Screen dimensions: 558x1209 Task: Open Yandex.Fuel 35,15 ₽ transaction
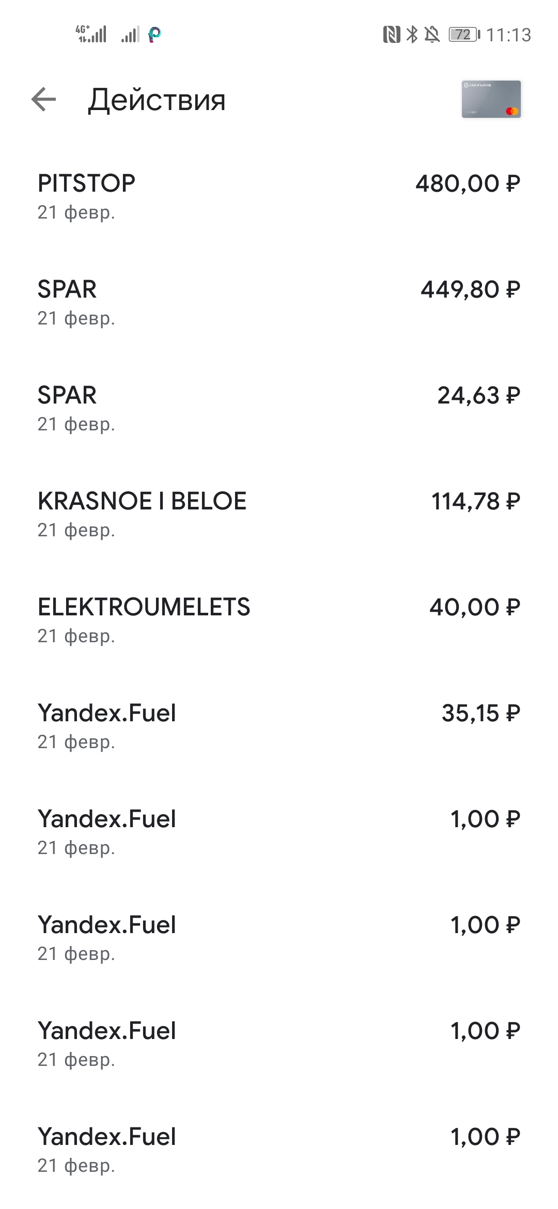pyautogui.click(x=279, y=726)
